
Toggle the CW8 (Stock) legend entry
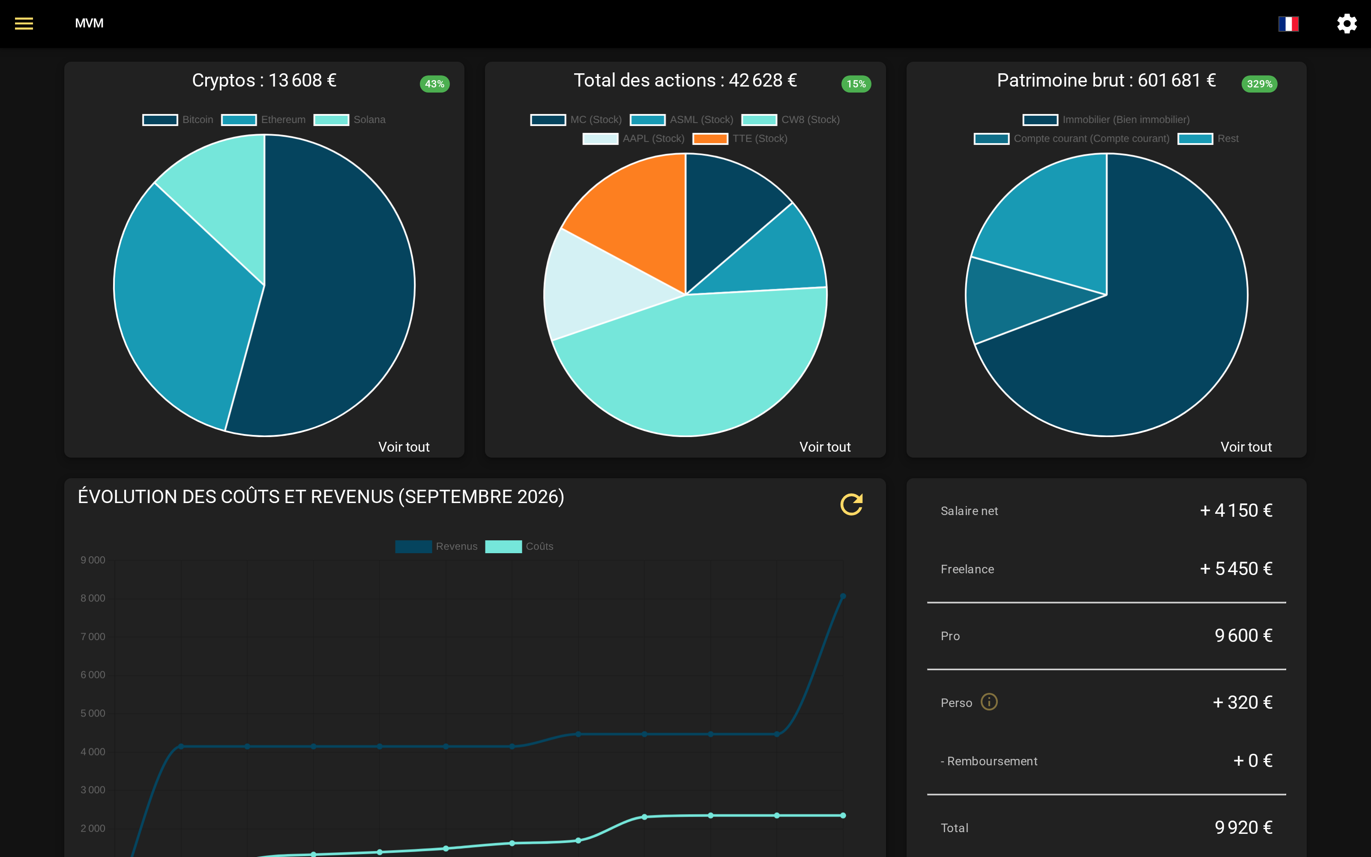pyautogui.click(x=791, y=120)
